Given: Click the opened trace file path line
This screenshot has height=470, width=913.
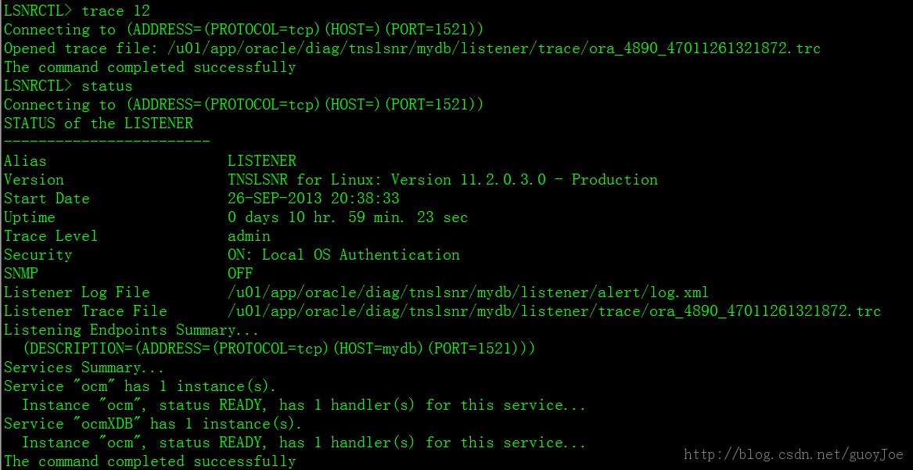Looking at the screenshot, I should click(x=412, y=48).
